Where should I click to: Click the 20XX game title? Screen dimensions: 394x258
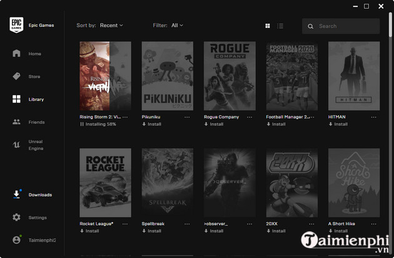tap(272, 224)
